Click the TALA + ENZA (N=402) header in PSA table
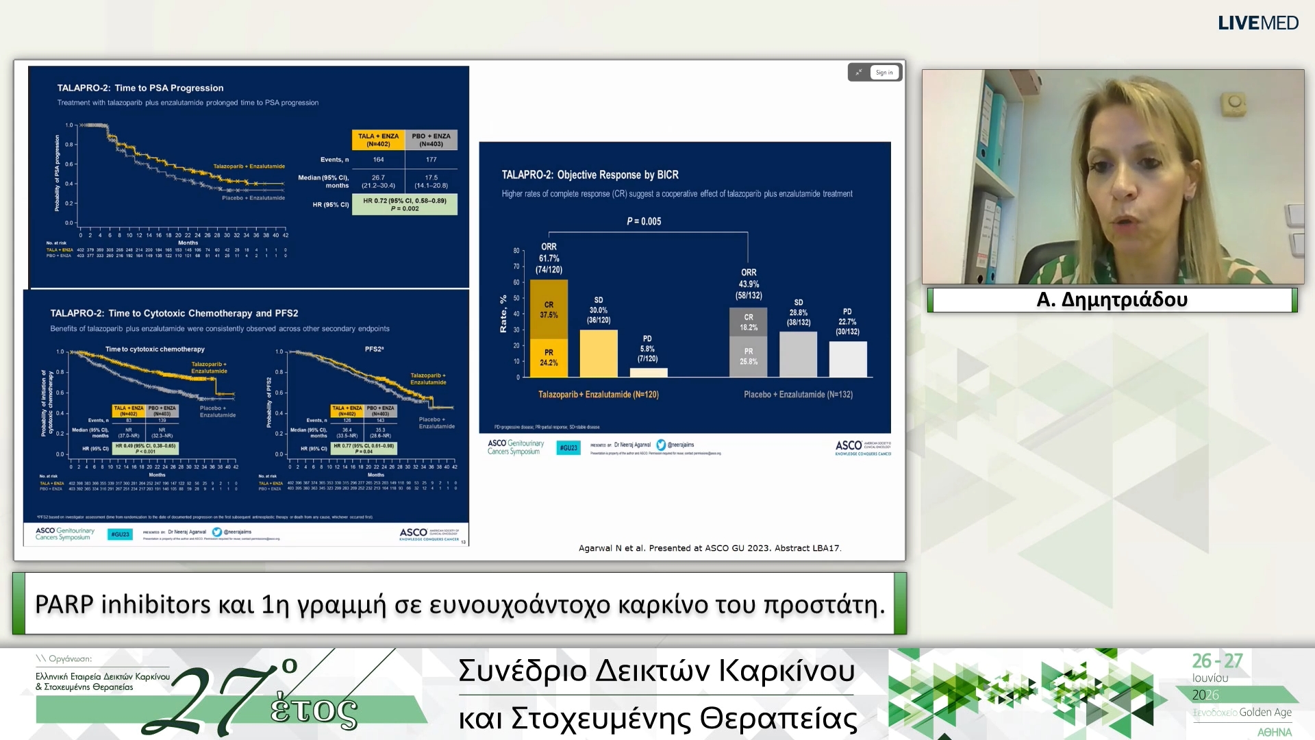1315x740 pixels. (x=378, y=140)
